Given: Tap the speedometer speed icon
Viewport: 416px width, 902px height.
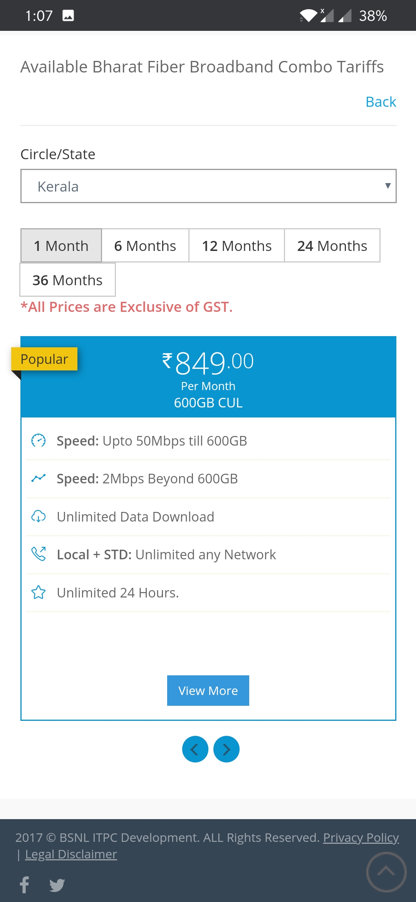Looking at the screenshot, I should coord(39,441).
